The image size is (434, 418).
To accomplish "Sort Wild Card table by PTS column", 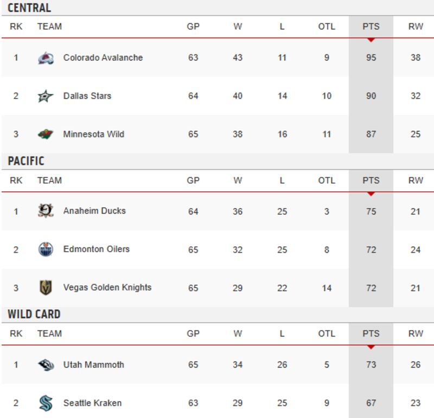I will 371,334.
